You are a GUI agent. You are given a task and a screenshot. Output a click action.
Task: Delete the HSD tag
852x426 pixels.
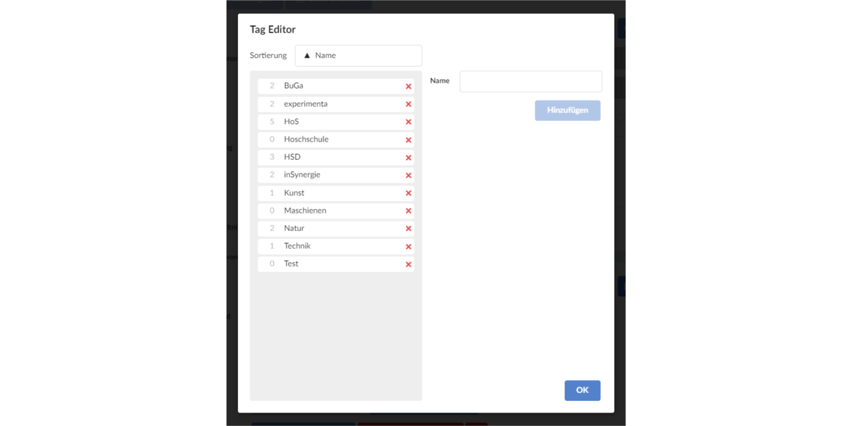tap(408, 157)
